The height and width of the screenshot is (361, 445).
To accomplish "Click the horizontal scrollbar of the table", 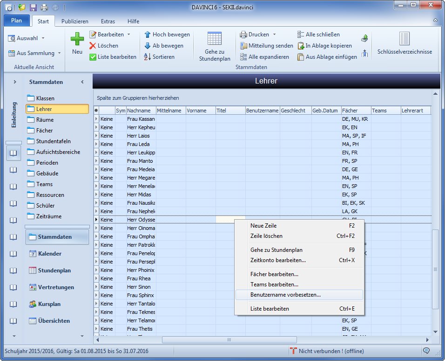I will click(229, 340).
